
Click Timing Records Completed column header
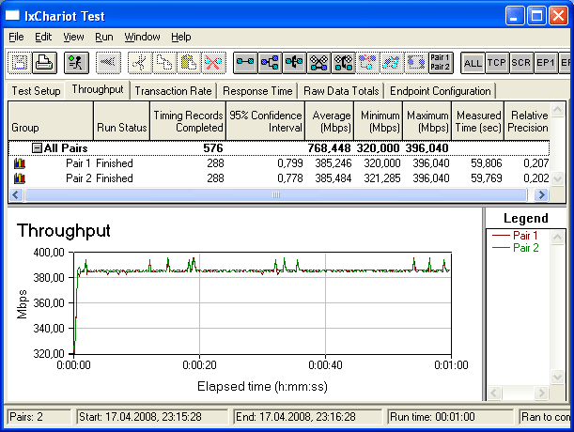pos(188,121)
